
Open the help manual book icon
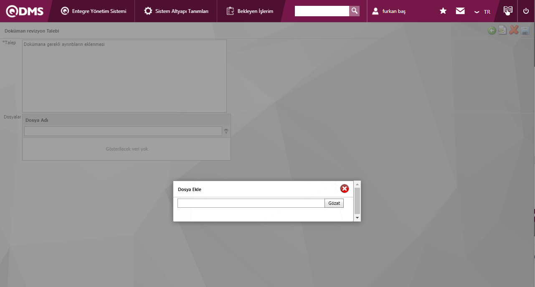coord(508,11)
